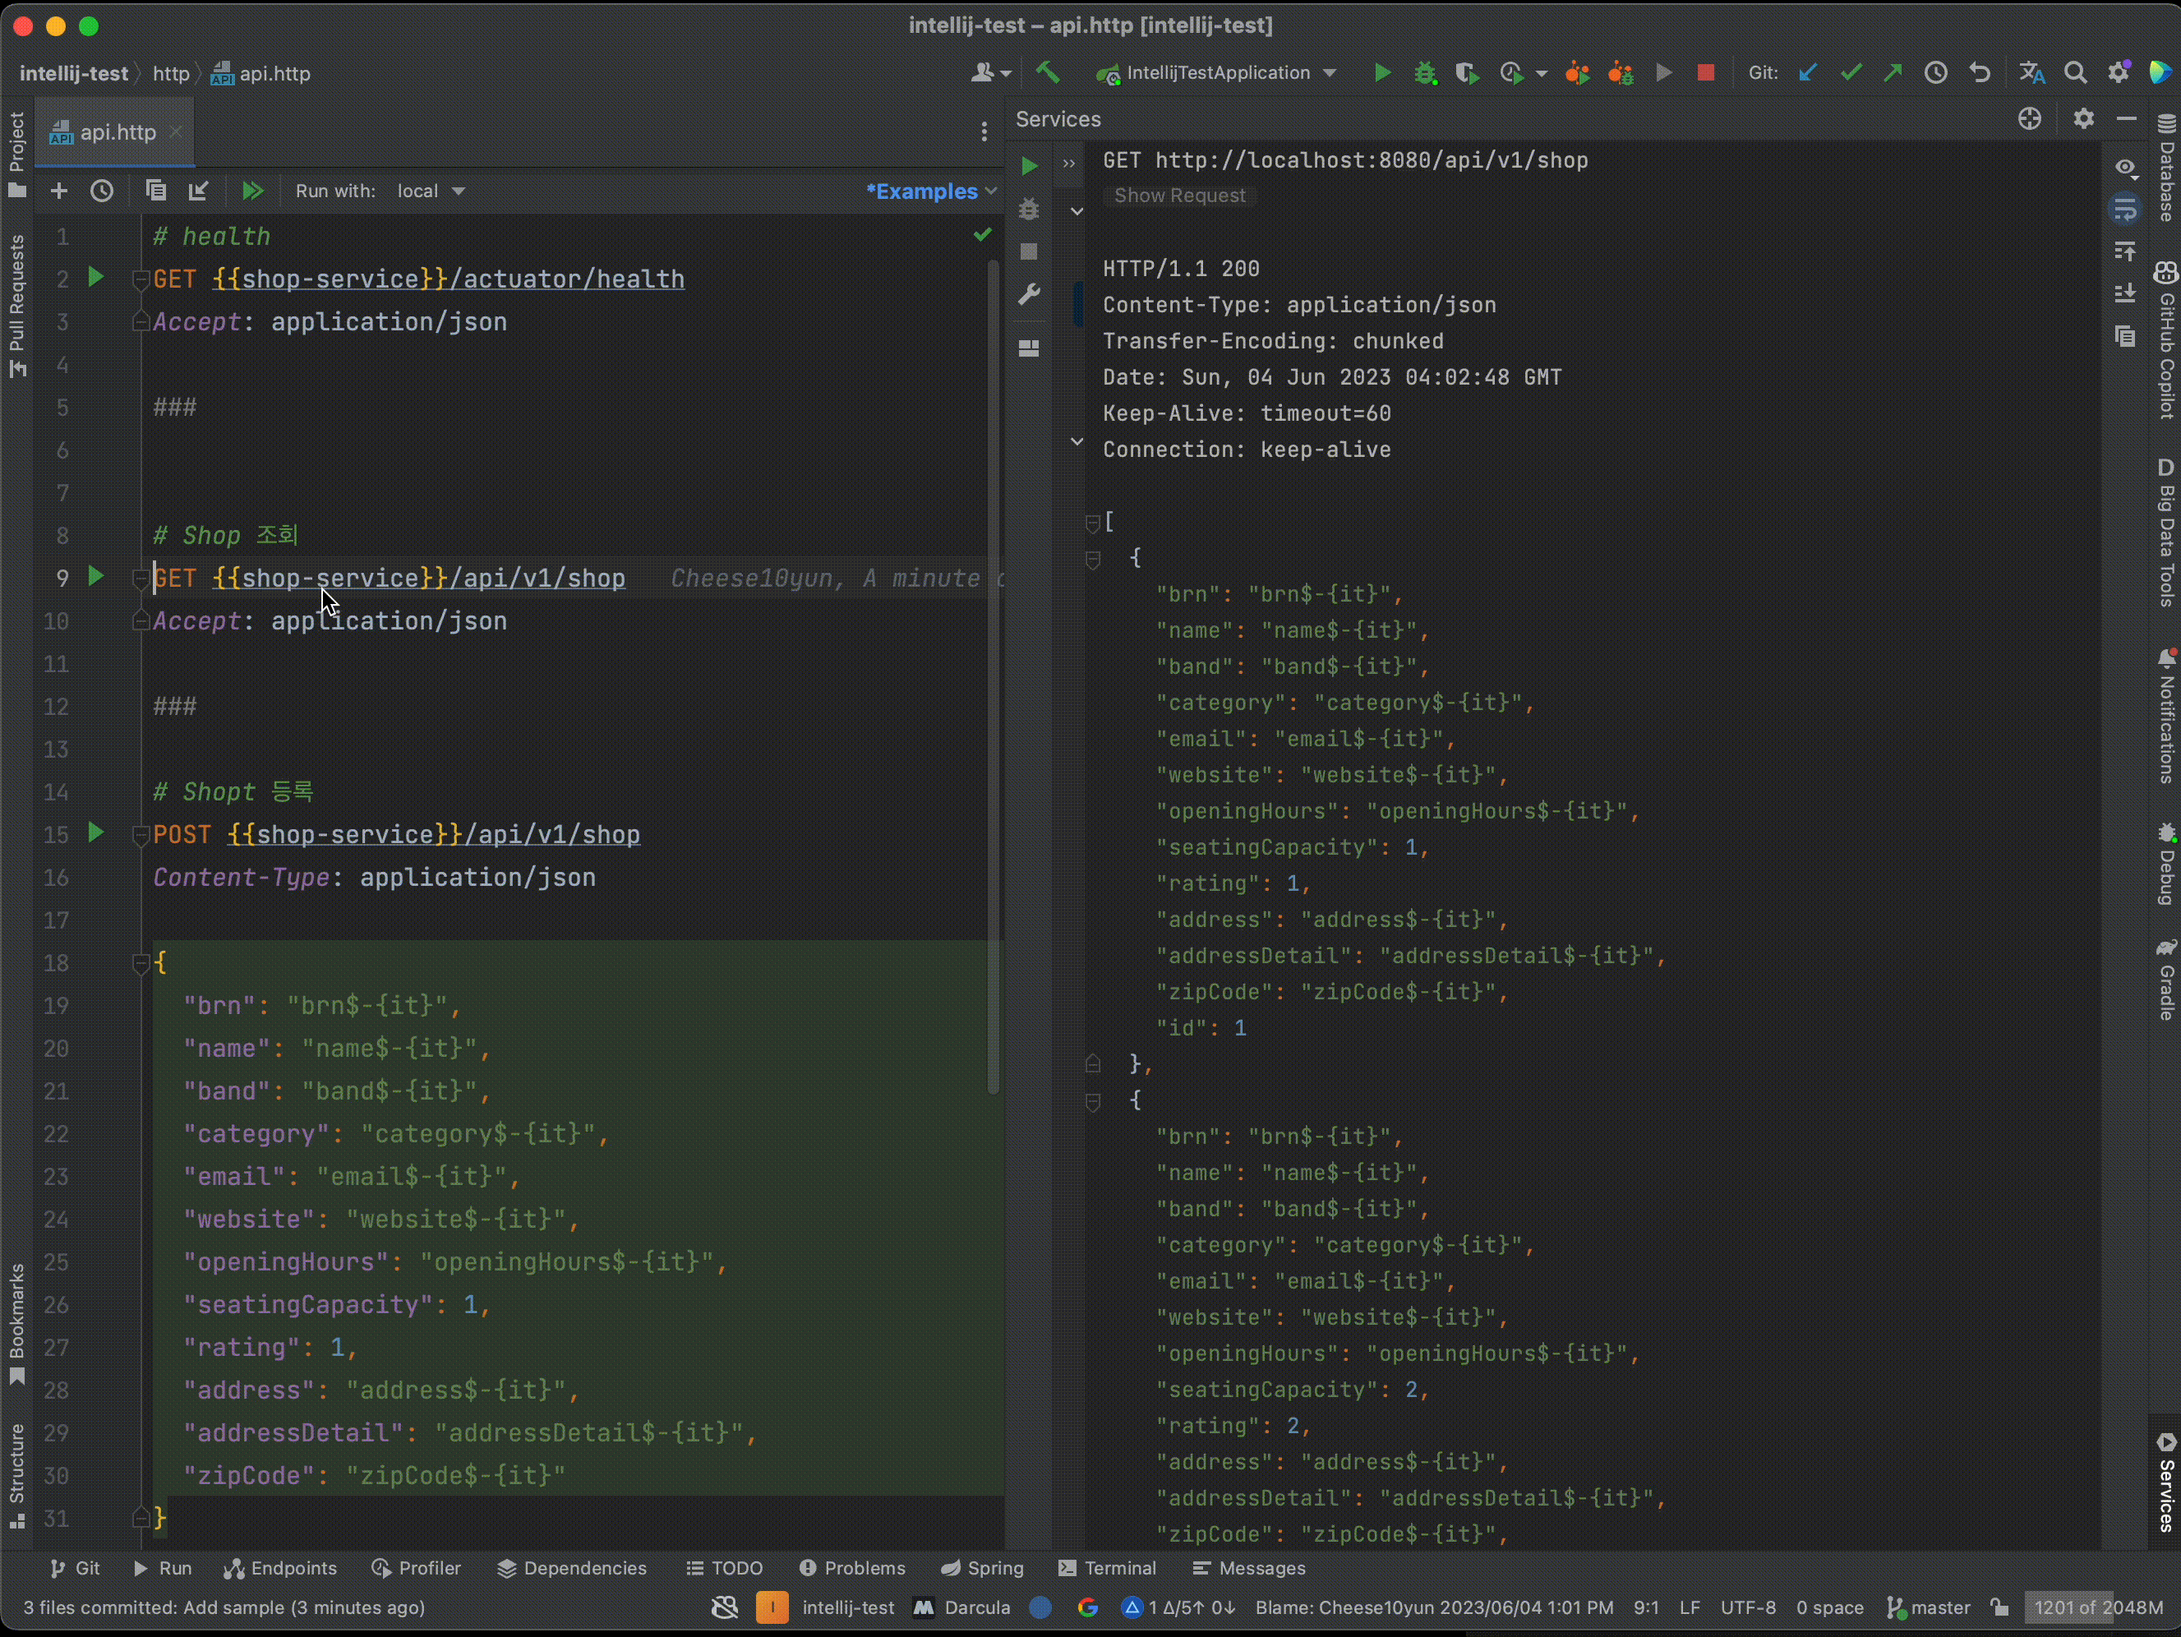Image resolution: width=2181 pixels, height=1637 pixels.
Task: Click the Git Update Project arrow icon
Action: [1807, 72]
